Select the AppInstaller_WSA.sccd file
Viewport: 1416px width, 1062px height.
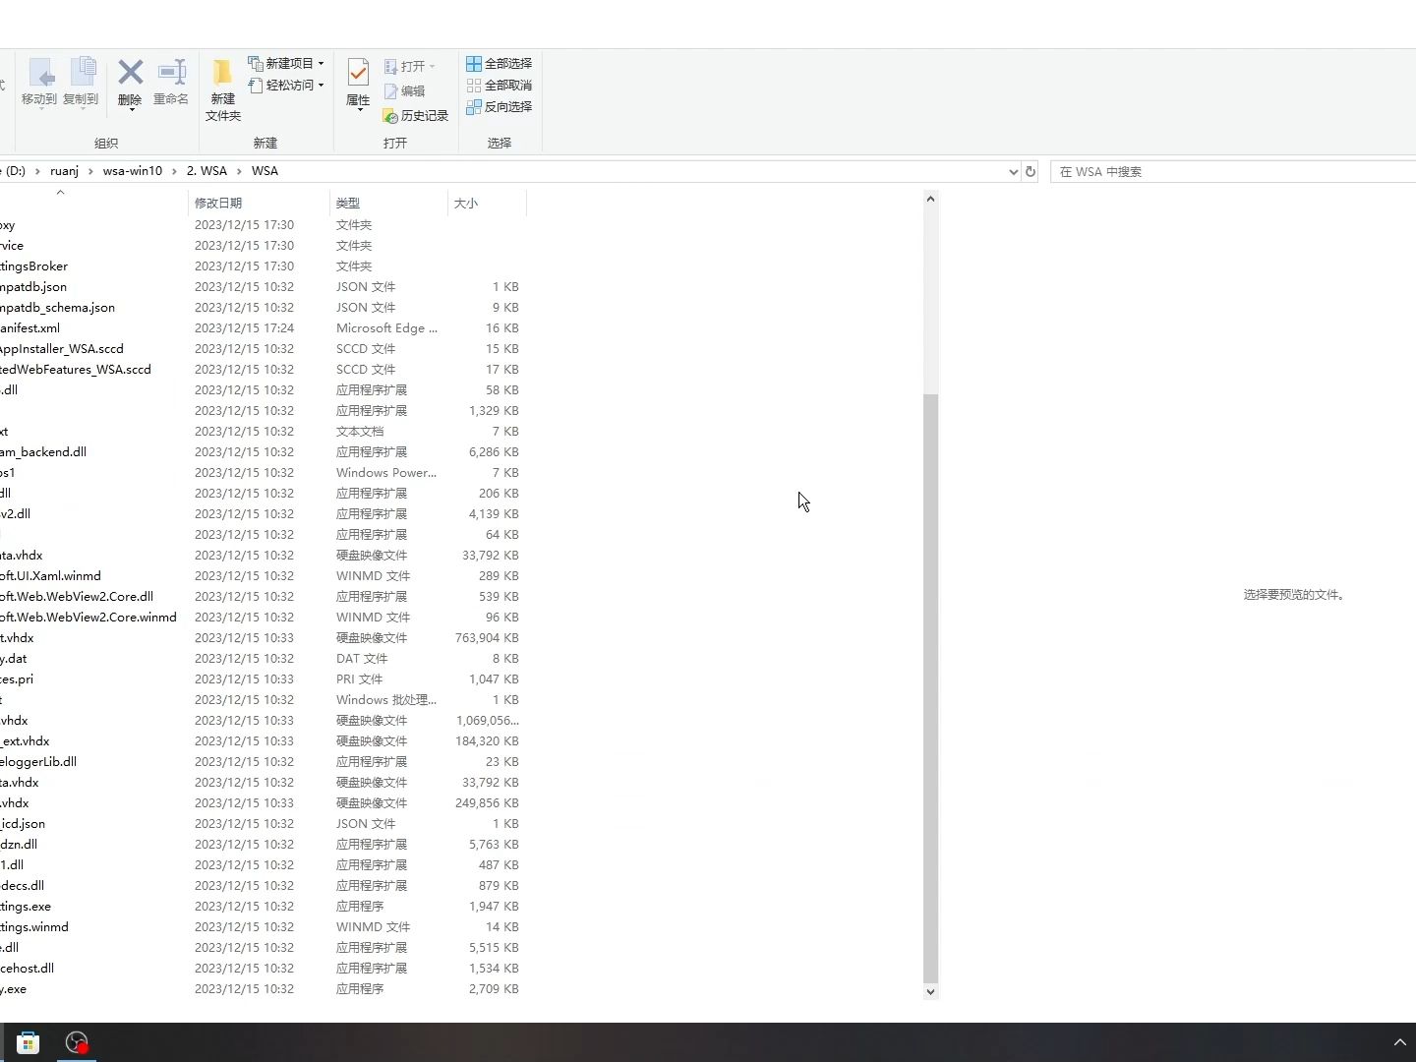click(261, 349)
